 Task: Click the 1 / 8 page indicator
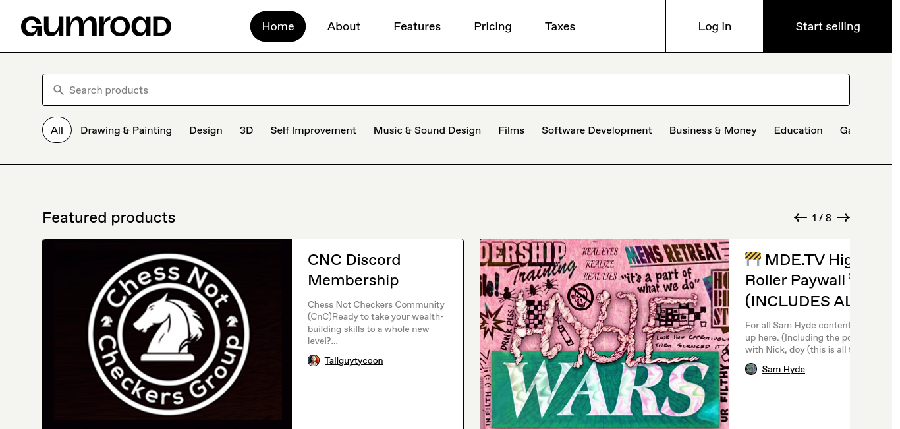click(822, 218)
